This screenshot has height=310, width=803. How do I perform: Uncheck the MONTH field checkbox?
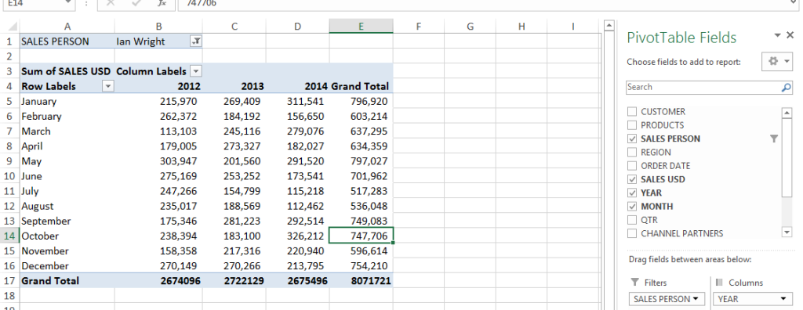coord(632,207)
